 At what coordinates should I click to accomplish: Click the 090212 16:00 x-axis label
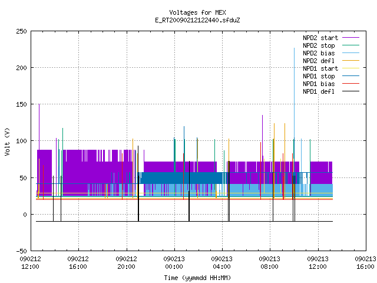click(78, 263)
